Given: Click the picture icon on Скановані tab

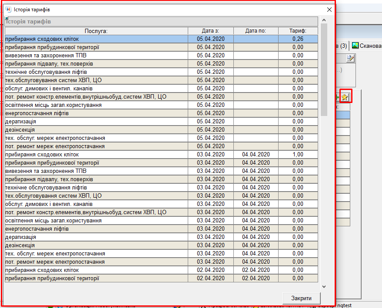Looking at the screenshot, I should tap(355, 46).
